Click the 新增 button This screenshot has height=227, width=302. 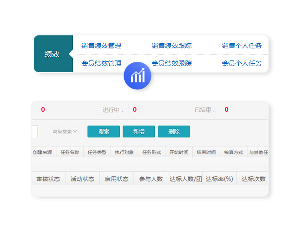point(139,132)
